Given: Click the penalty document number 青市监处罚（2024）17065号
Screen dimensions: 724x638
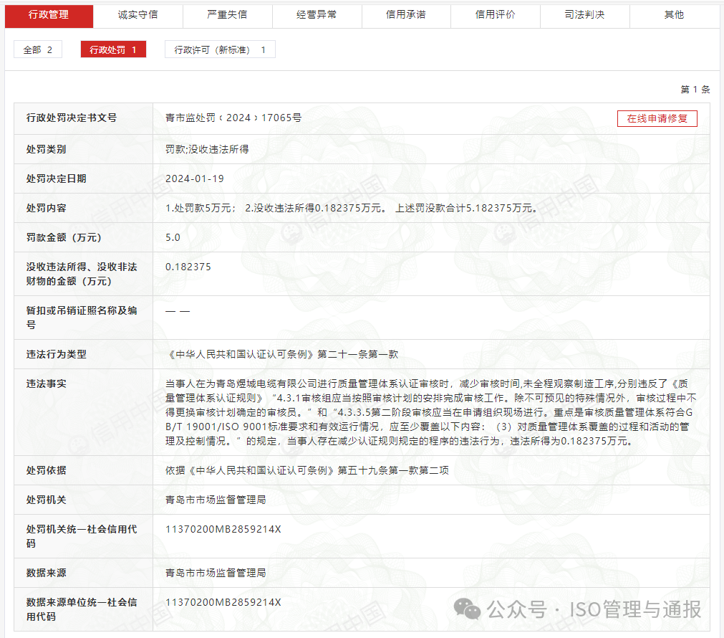Looking at the screenshot, I should tap(238, 118).
